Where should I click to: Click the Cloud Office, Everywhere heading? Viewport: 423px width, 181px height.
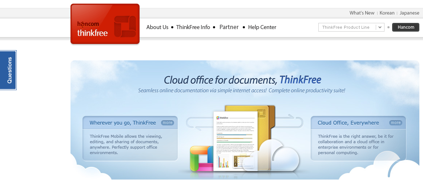pos(348,123)
